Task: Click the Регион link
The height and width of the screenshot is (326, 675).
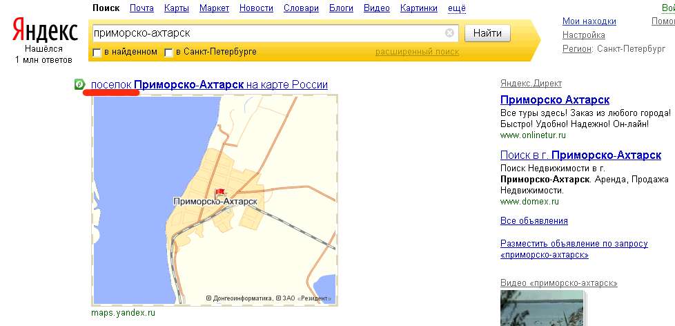Action: tap(577, 48)
